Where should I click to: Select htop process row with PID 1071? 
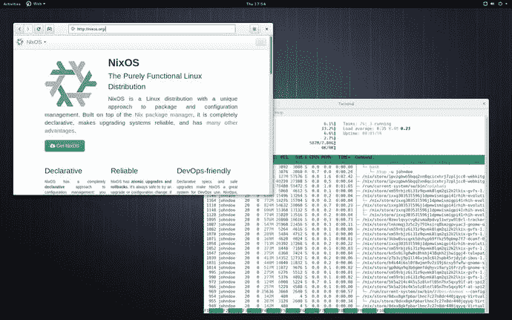point(344,239)
